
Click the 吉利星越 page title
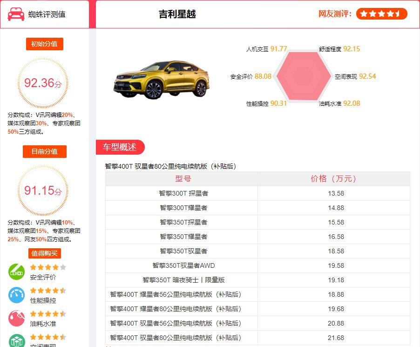[177, 14]
